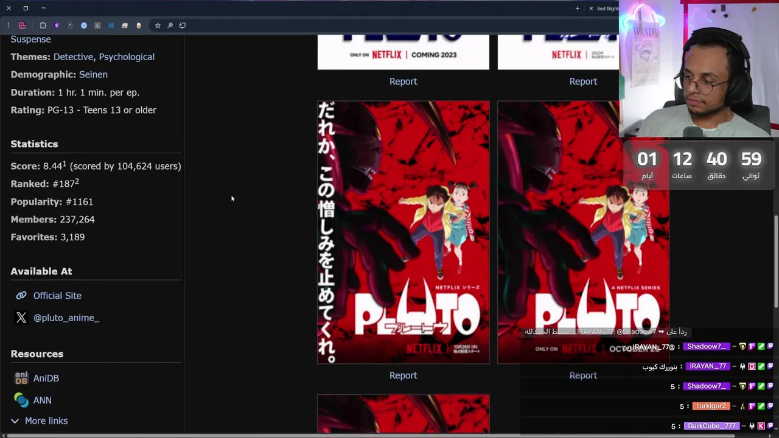Close the Best Night tab
Viewport: 779px width, 438px height.
590,9
